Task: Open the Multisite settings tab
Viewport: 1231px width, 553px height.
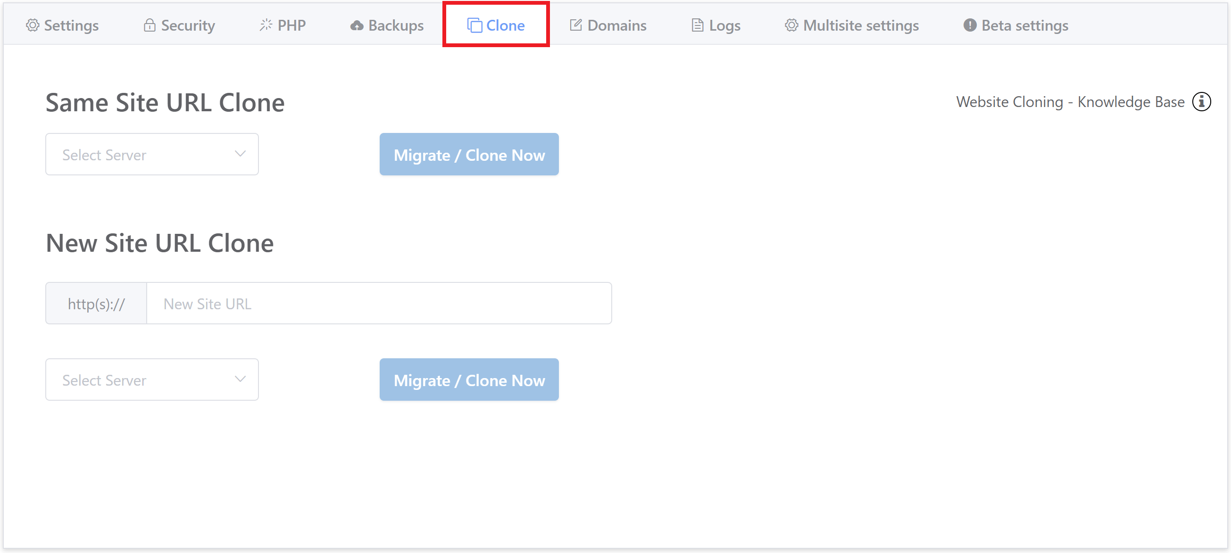Action: [852, 25]
